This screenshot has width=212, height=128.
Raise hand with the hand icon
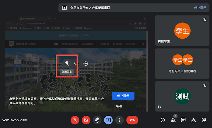coord(97,120)
